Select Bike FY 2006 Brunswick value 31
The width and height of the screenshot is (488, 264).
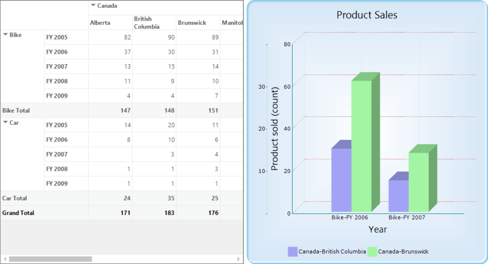pyautogui.click(x=198, y=52)
